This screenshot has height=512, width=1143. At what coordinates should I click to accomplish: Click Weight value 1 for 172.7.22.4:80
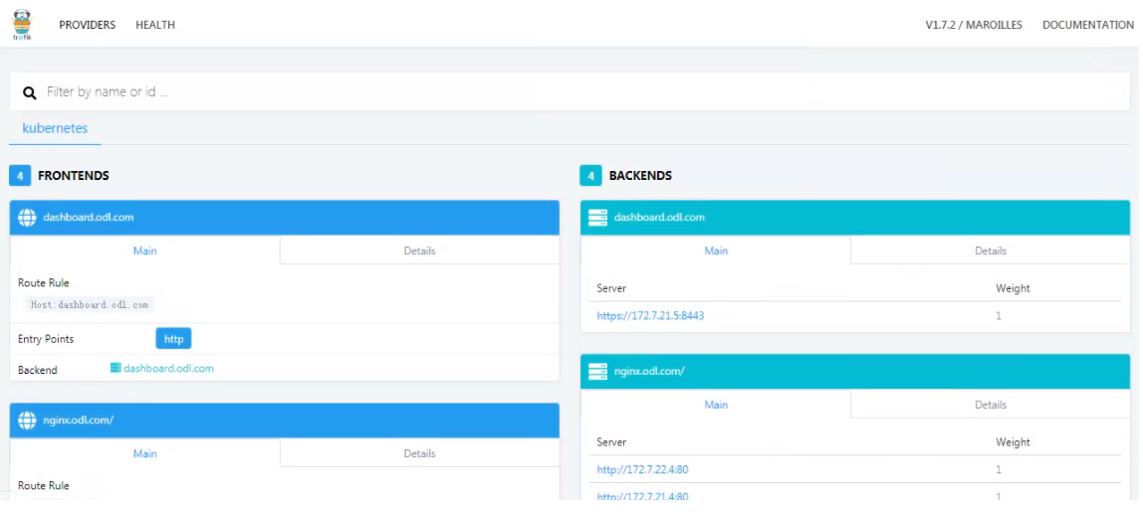point(998,470)
